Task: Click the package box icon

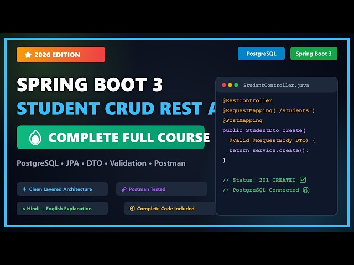Action: click(x=132, y=209)
